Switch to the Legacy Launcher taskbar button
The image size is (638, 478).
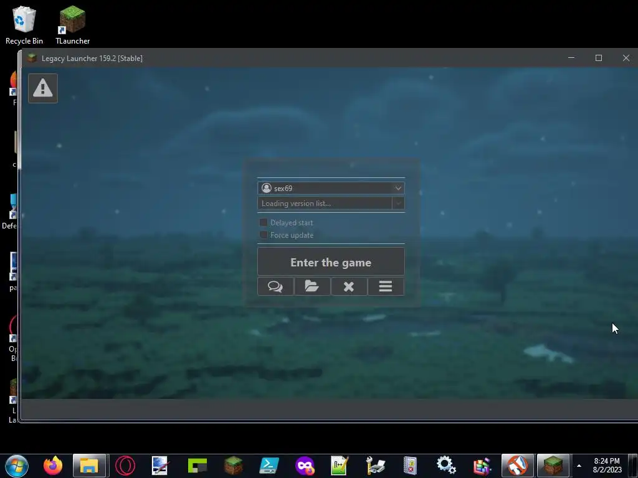click(x=553, y=466)
